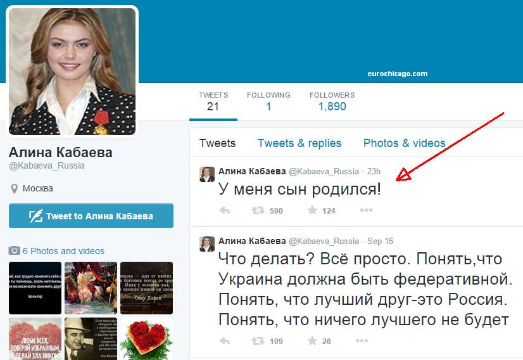The width and height of the screenshot is (523, 360).
Task: View the Following count of 1
Action: 268,101
